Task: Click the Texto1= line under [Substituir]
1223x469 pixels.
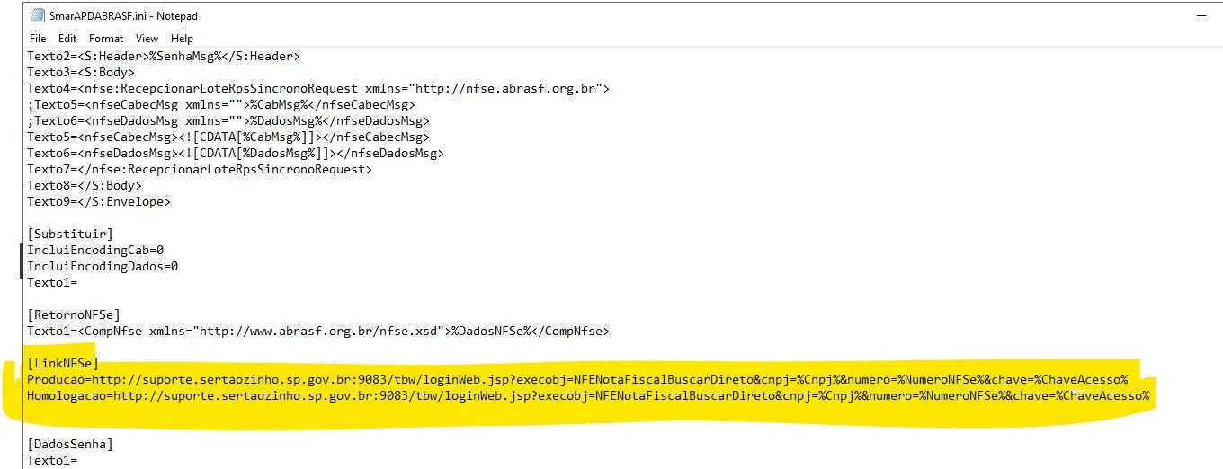Action: point(52,282)
